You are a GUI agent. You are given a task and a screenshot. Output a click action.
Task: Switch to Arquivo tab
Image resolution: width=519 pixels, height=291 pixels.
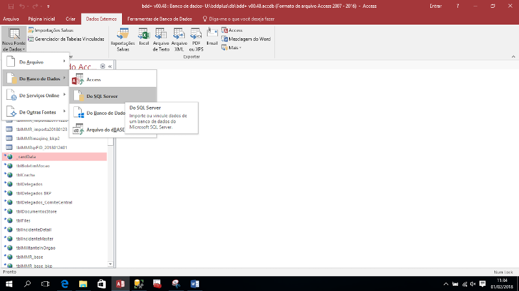click(x=11, y=19)
